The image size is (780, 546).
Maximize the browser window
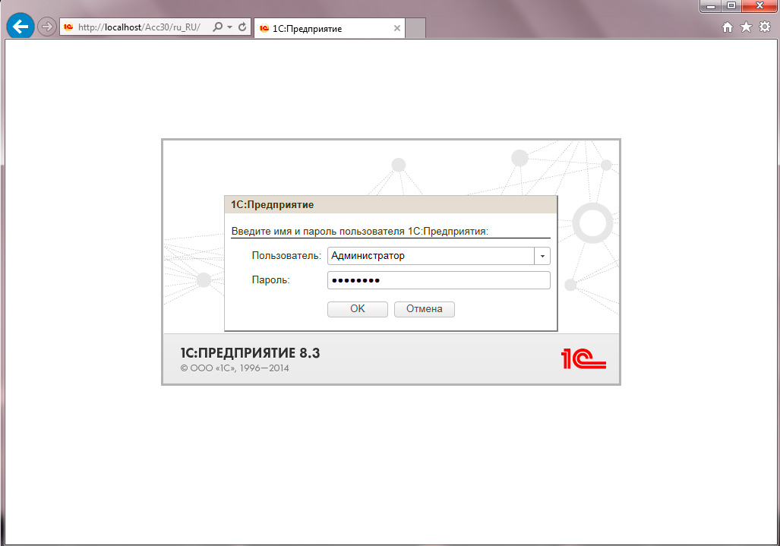pyautogui.click(x=731, y=5)
